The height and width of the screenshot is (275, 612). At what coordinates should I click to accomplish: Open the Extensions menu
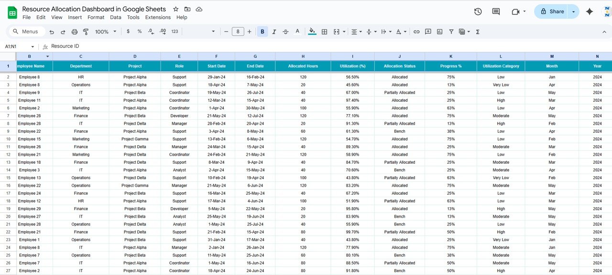(x=158, y=17)
